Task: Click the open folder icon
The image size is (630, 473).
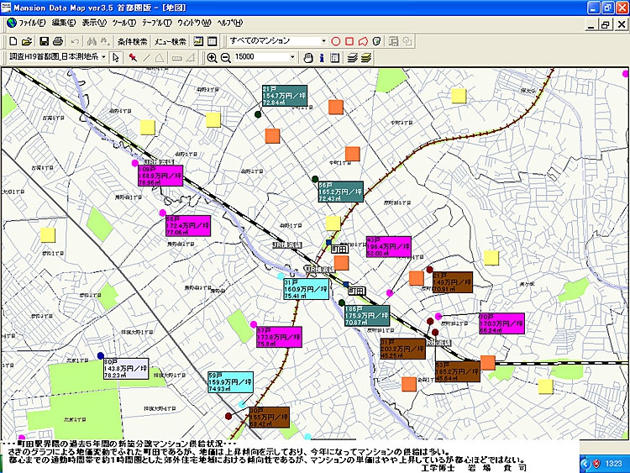Action: [x=26, y=40]
